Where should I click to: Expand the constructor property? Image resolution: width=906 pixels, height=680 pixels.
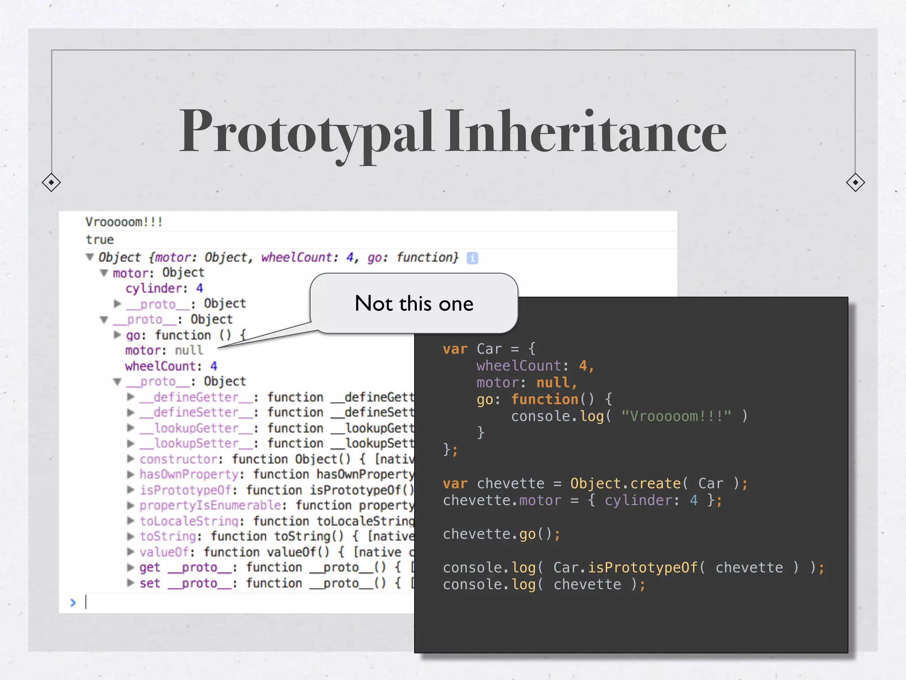[131, 459]
